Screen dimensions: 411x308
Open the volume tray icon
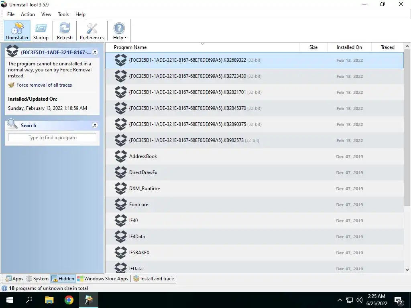(359, 300)
